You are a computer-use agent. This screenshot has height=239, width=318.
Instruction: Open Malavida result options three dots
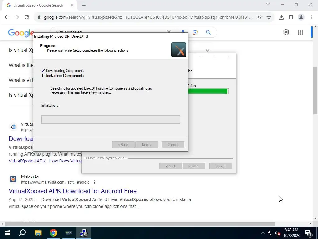coord(94,182)
